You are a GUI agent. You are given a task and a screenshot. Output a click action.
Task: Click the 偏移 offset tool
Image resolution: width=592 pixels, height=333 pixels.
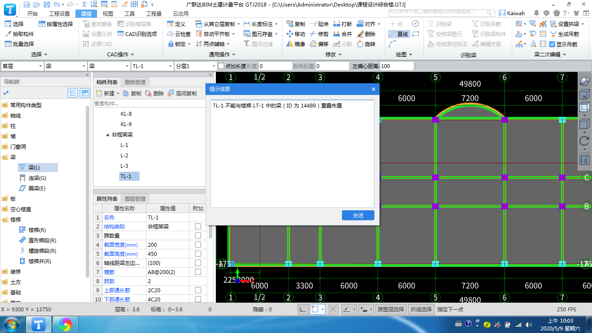coord(319,44)
